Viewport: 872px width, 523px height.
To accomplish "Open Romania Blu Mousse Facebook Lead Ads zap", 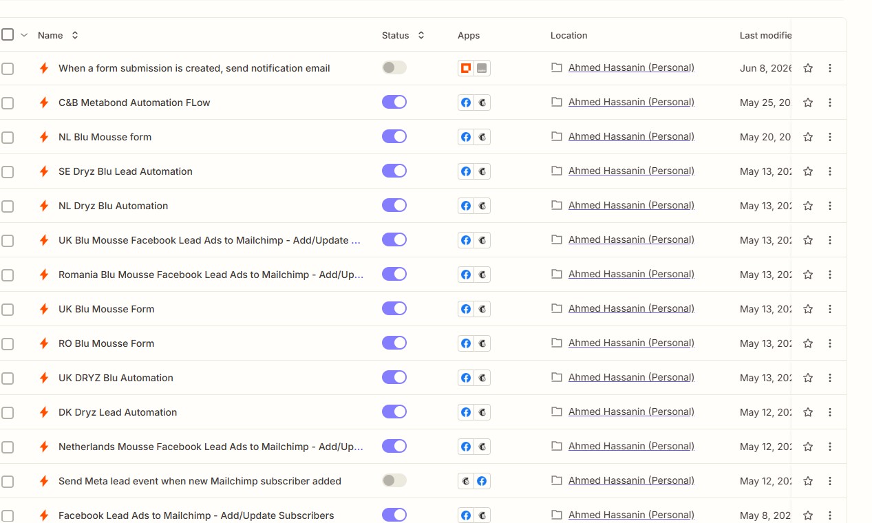I will point(211,275).
